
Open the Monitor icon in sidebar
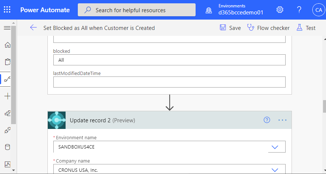[x=7, y=164]
